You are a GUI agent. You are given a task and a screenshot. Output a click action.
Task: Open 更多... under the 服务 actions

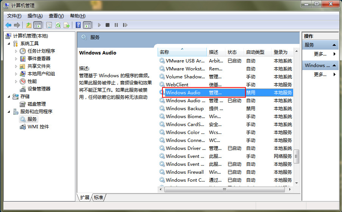tap(320, 54)
